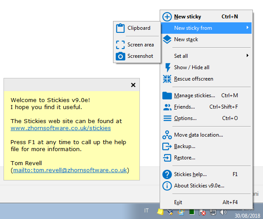Click the network connection tray icon

pos(213,212)
